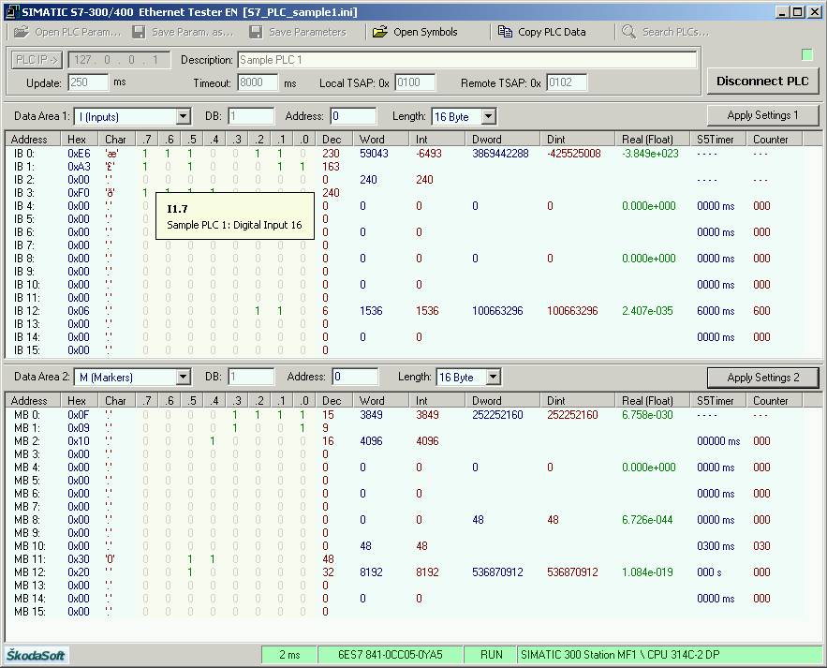Click the S5Timer header in Data Area 2

(x=718, y=400)
